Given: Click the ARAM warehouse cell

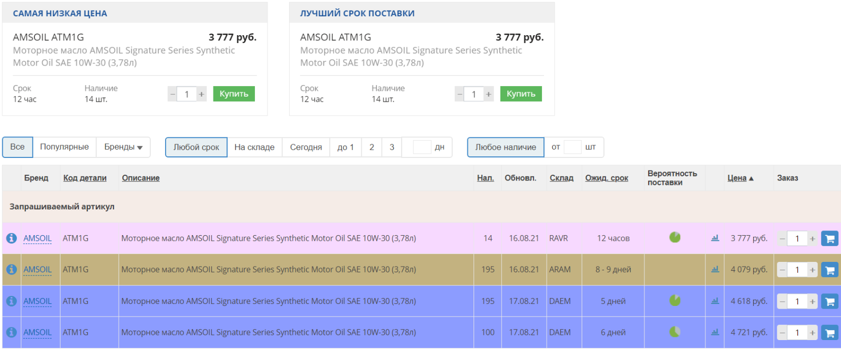Looking at the screenshot, I should [x=564, y=270].
